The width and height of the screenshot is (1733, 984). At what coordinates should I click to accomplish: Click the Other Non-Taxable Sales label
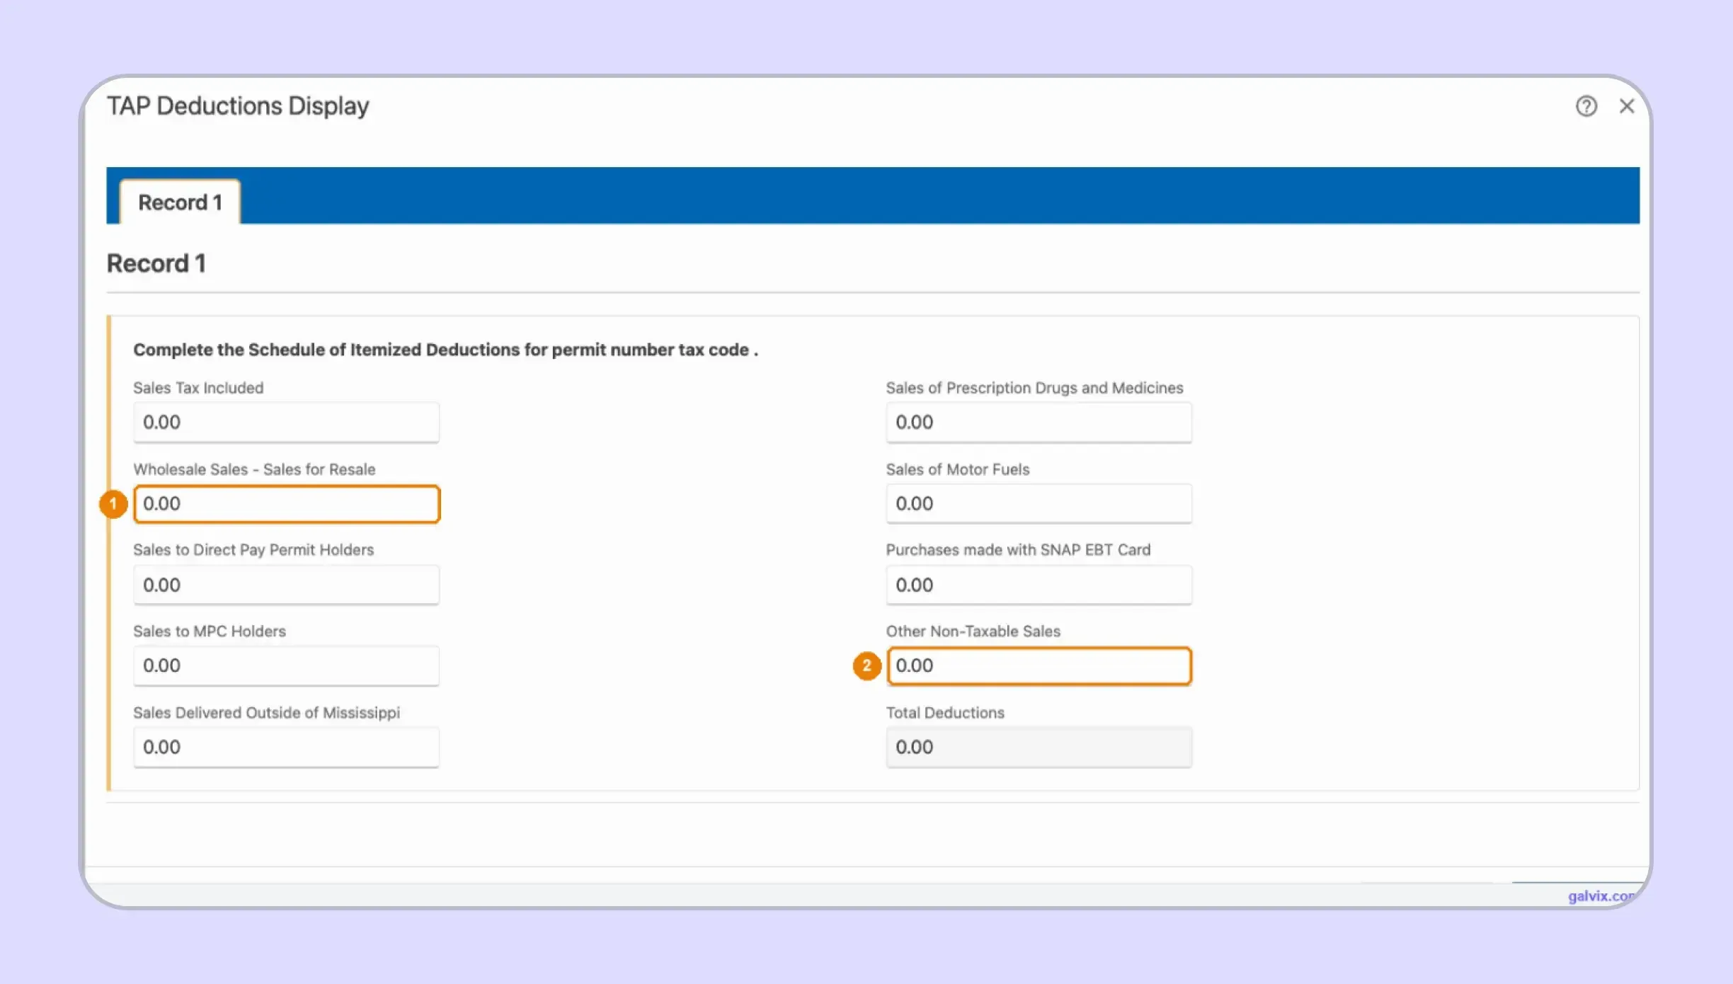point(973,631)
